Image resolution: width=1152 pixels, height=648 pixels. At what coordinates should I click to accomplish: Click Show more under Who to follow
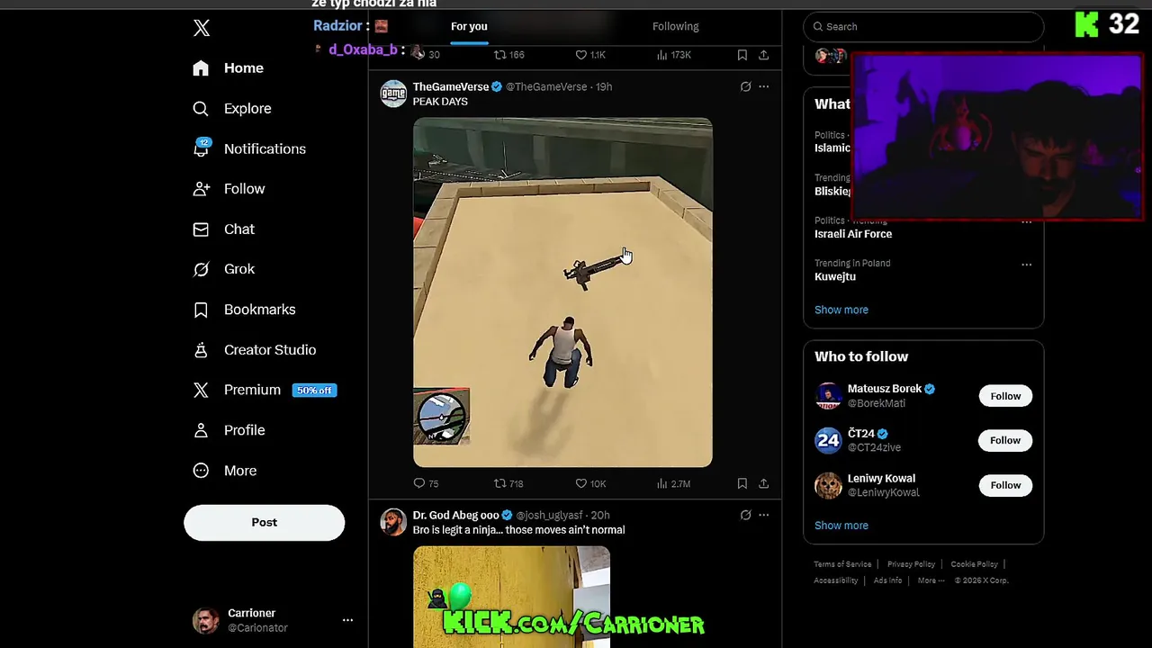(841, 526)
